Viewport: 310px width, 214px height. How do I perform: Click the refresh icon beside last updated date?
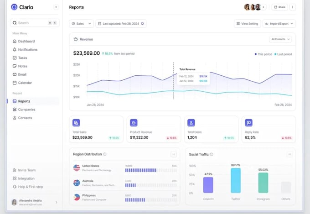[143, 23]
